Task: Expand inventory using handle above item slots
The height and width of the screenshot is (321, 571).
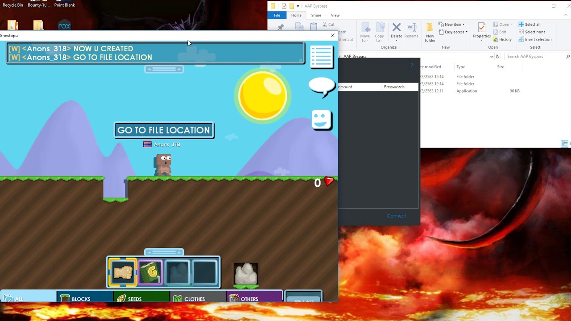Action: tap(164, 252)
